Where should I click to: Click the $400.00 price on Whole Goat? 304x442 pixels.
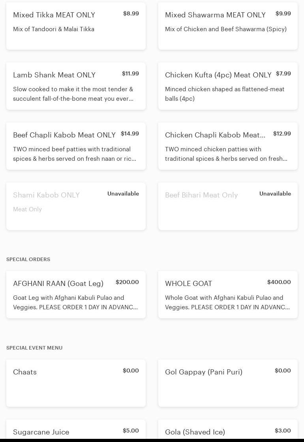coord(279,282)
